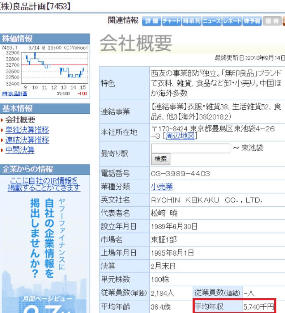Click the 関連情報 label
The image size is (285, 313).
click(x=123, y=20)
